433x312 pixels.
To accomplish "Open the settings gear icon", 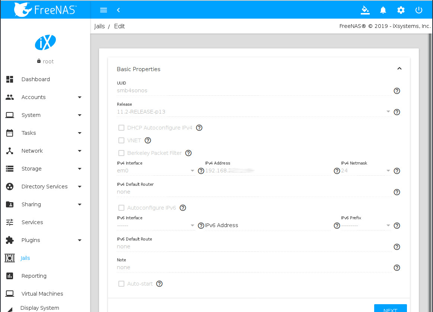I will pyautogui.click(x=401, y=10).
